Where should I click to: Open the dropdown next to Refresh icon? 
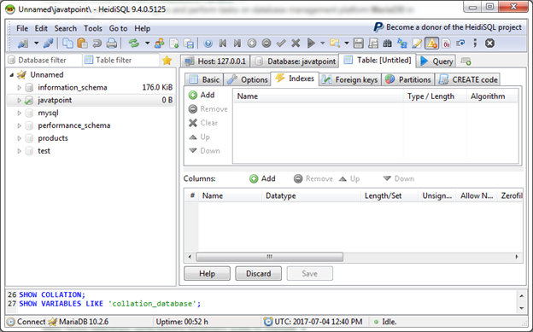pos(147,44)
